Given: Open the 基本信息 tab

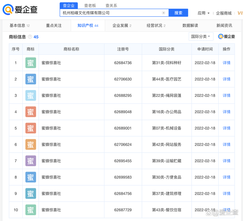Looking at the screenshot, I should point(20,25).
